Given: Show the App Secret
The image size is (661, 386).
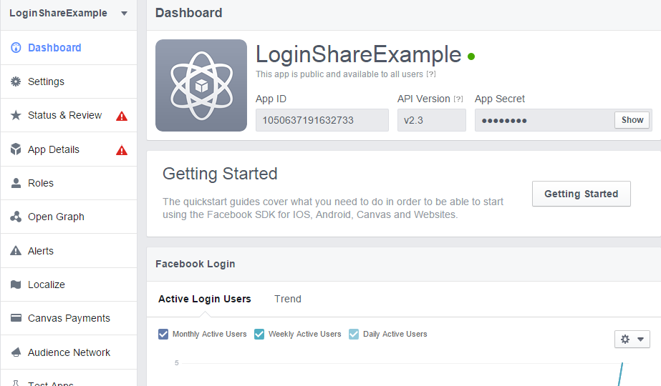Looking at the screenshot, I should click(632, 120).
